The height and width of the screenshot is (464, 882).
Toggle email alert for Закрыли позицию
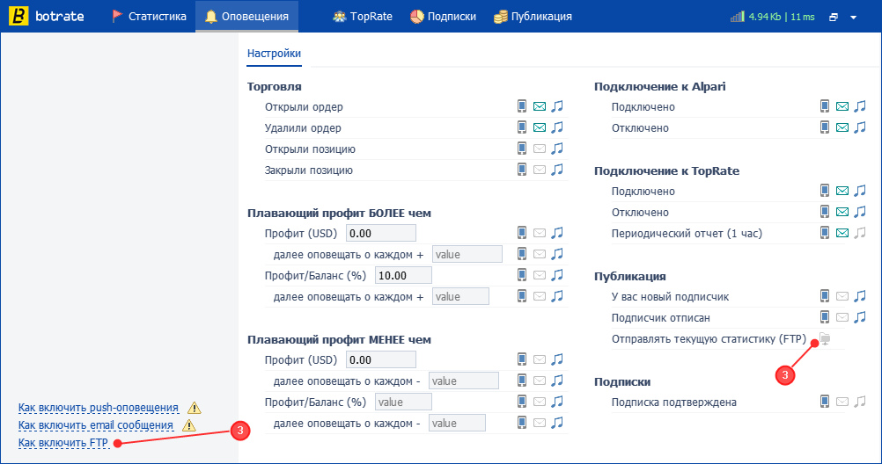click(540, 170)
